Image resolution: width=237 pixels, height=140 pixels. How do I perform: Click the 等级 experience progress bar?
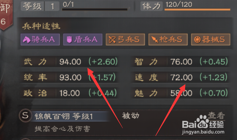tap(95, 9)
